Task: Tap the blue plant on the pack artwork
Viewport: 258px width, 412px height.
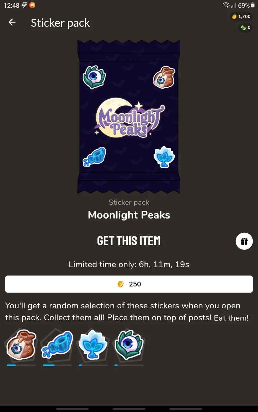Action: 164,157
